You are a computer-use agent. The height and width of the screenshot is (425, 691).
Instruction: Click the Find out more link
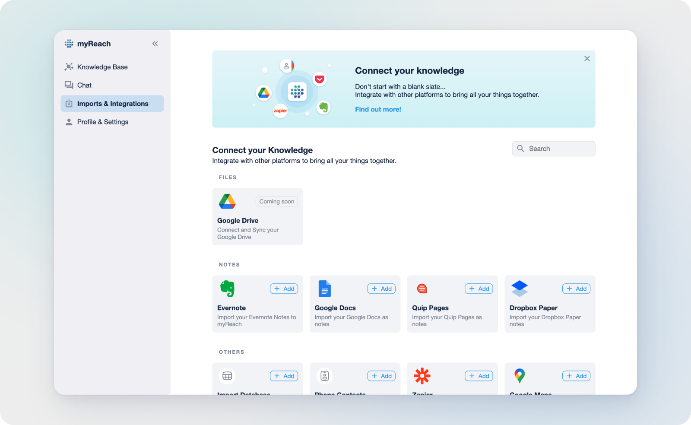(378, 109)
